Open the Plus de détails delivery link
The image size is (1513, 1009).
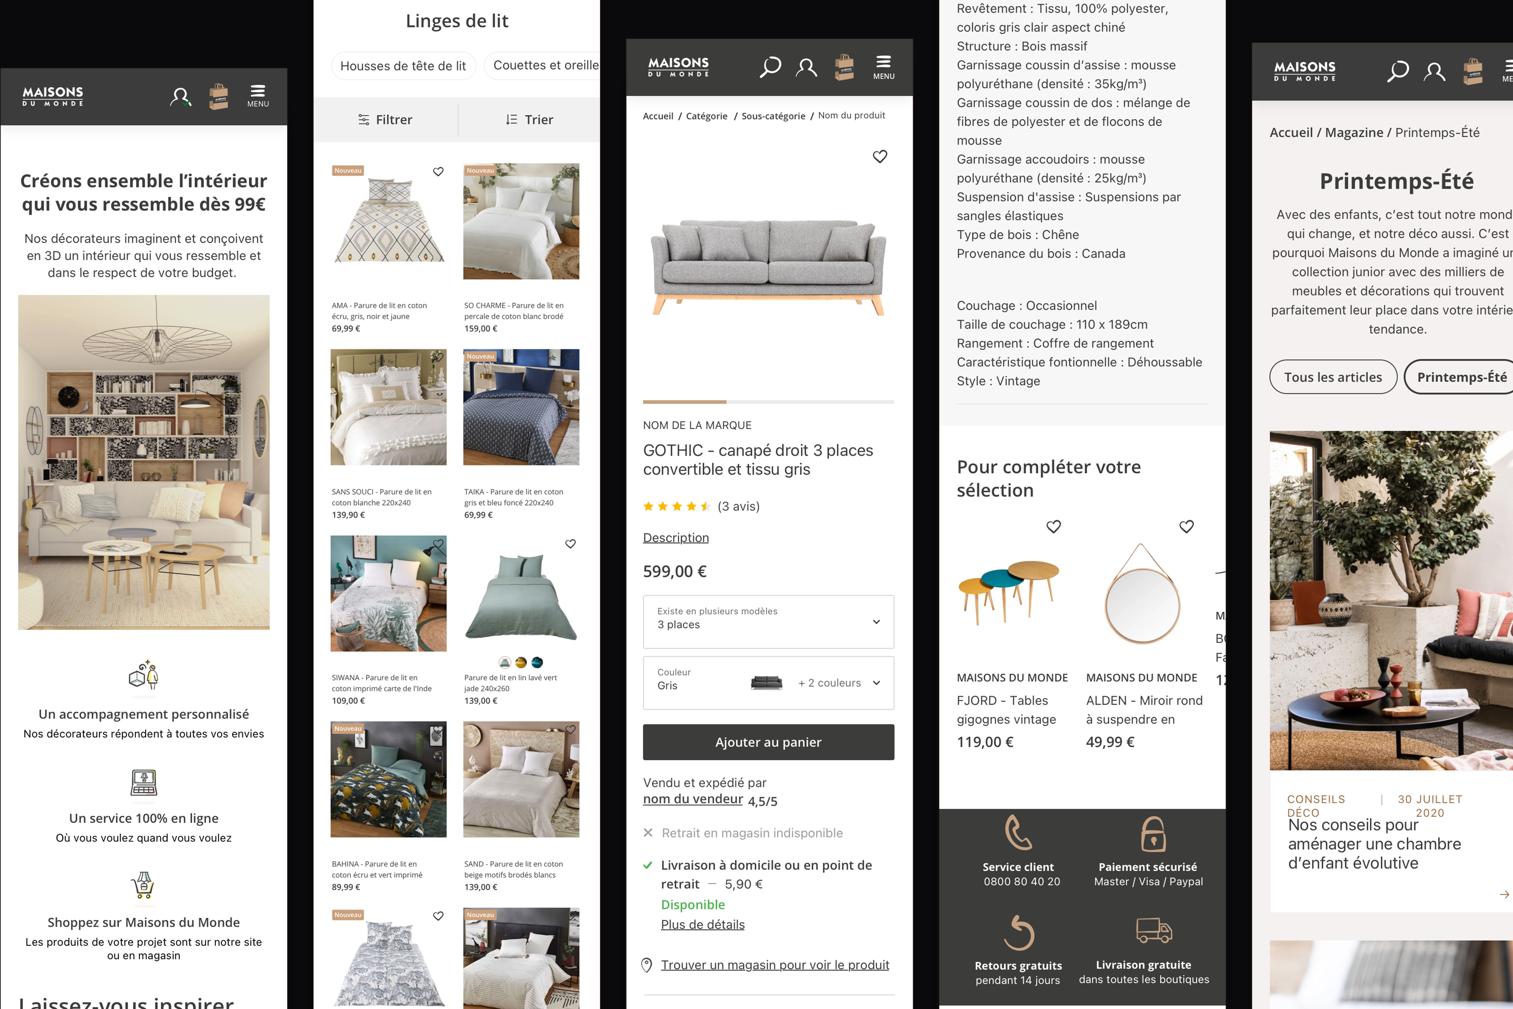coord(703,925)
